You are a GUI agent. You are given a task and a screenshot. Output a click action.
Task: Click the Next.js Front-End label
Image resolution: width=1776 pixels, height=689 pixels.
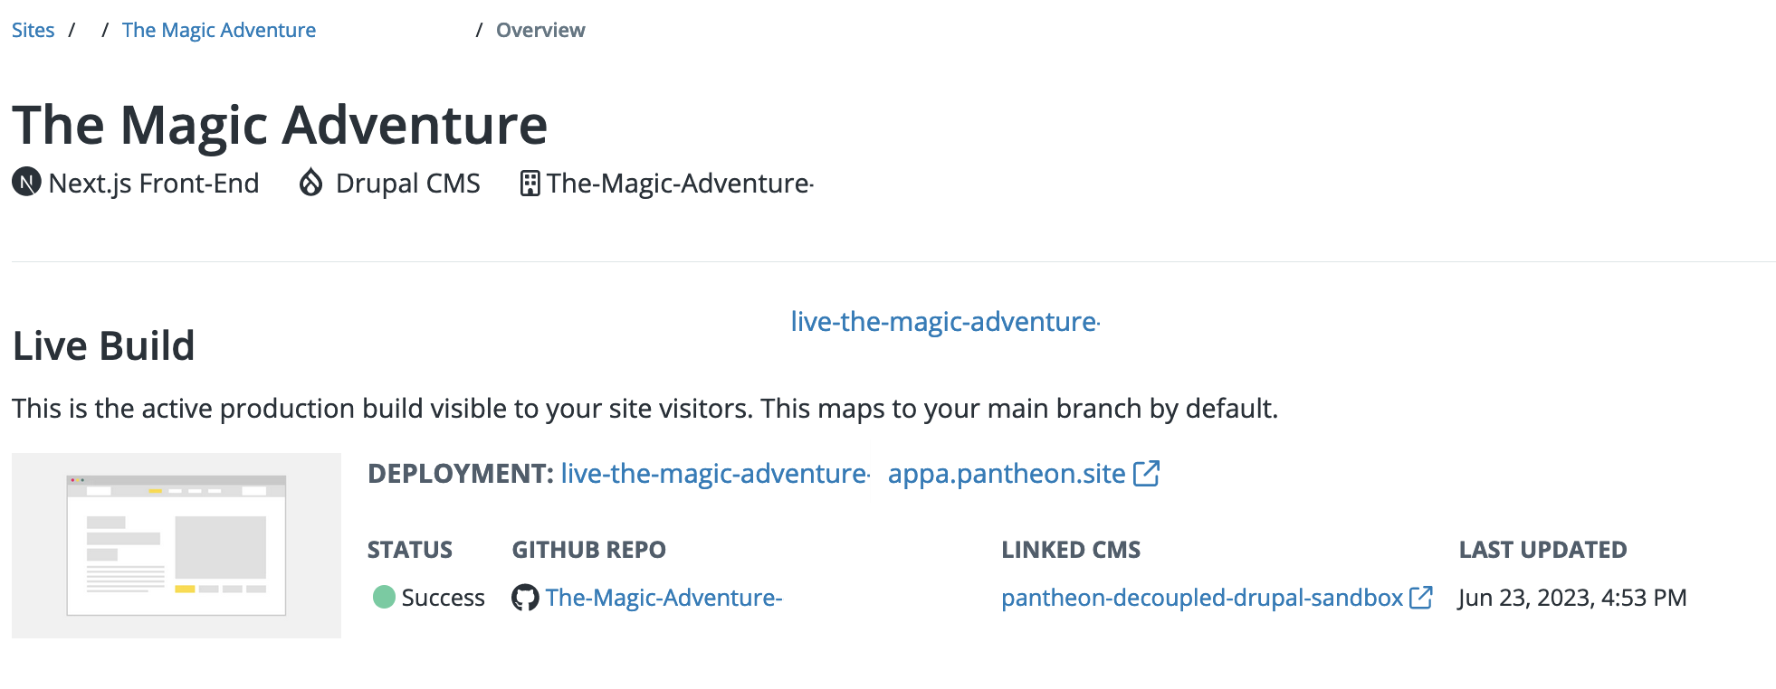[154, 184]
